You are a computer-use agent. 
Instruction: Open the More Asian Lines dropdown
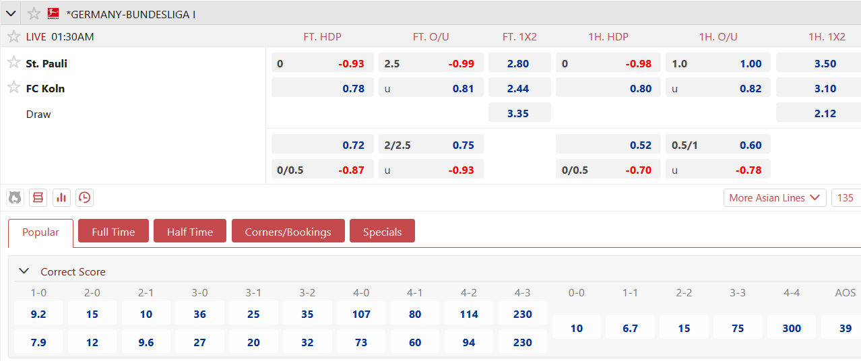coord(775,197)
